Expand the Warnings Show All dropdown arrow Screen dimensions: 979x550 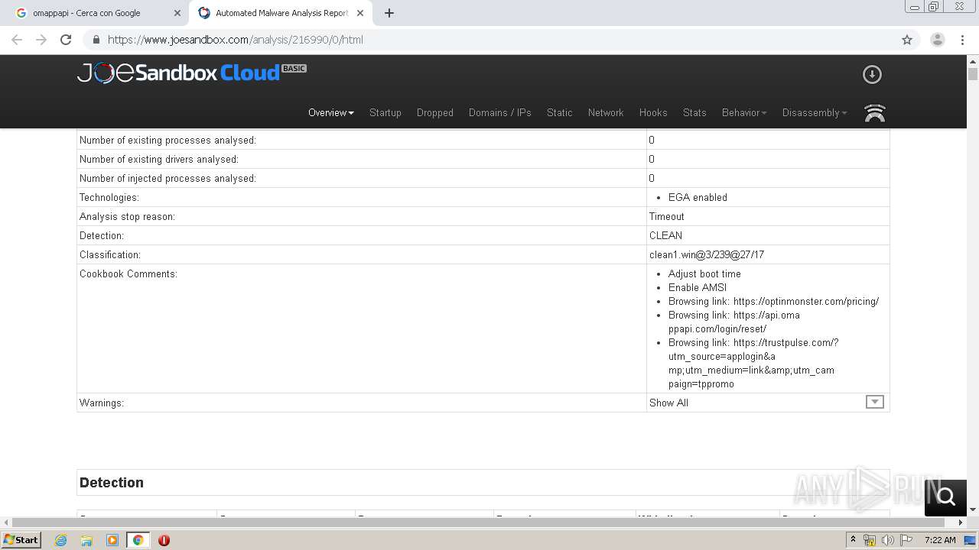point(874,402)
